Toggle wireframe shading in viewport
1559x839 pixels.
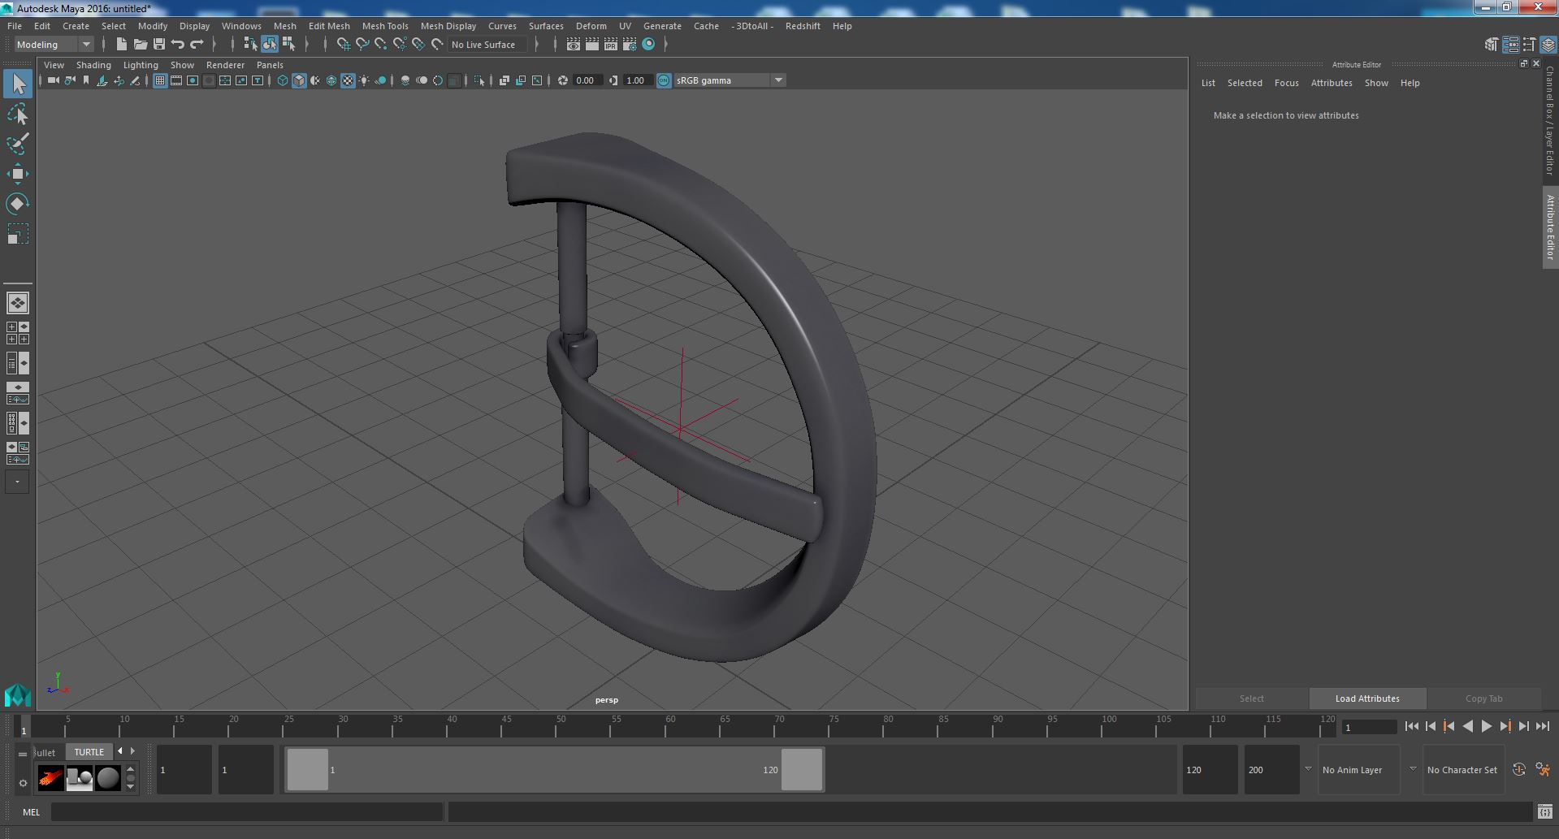(x=283, y=80)
